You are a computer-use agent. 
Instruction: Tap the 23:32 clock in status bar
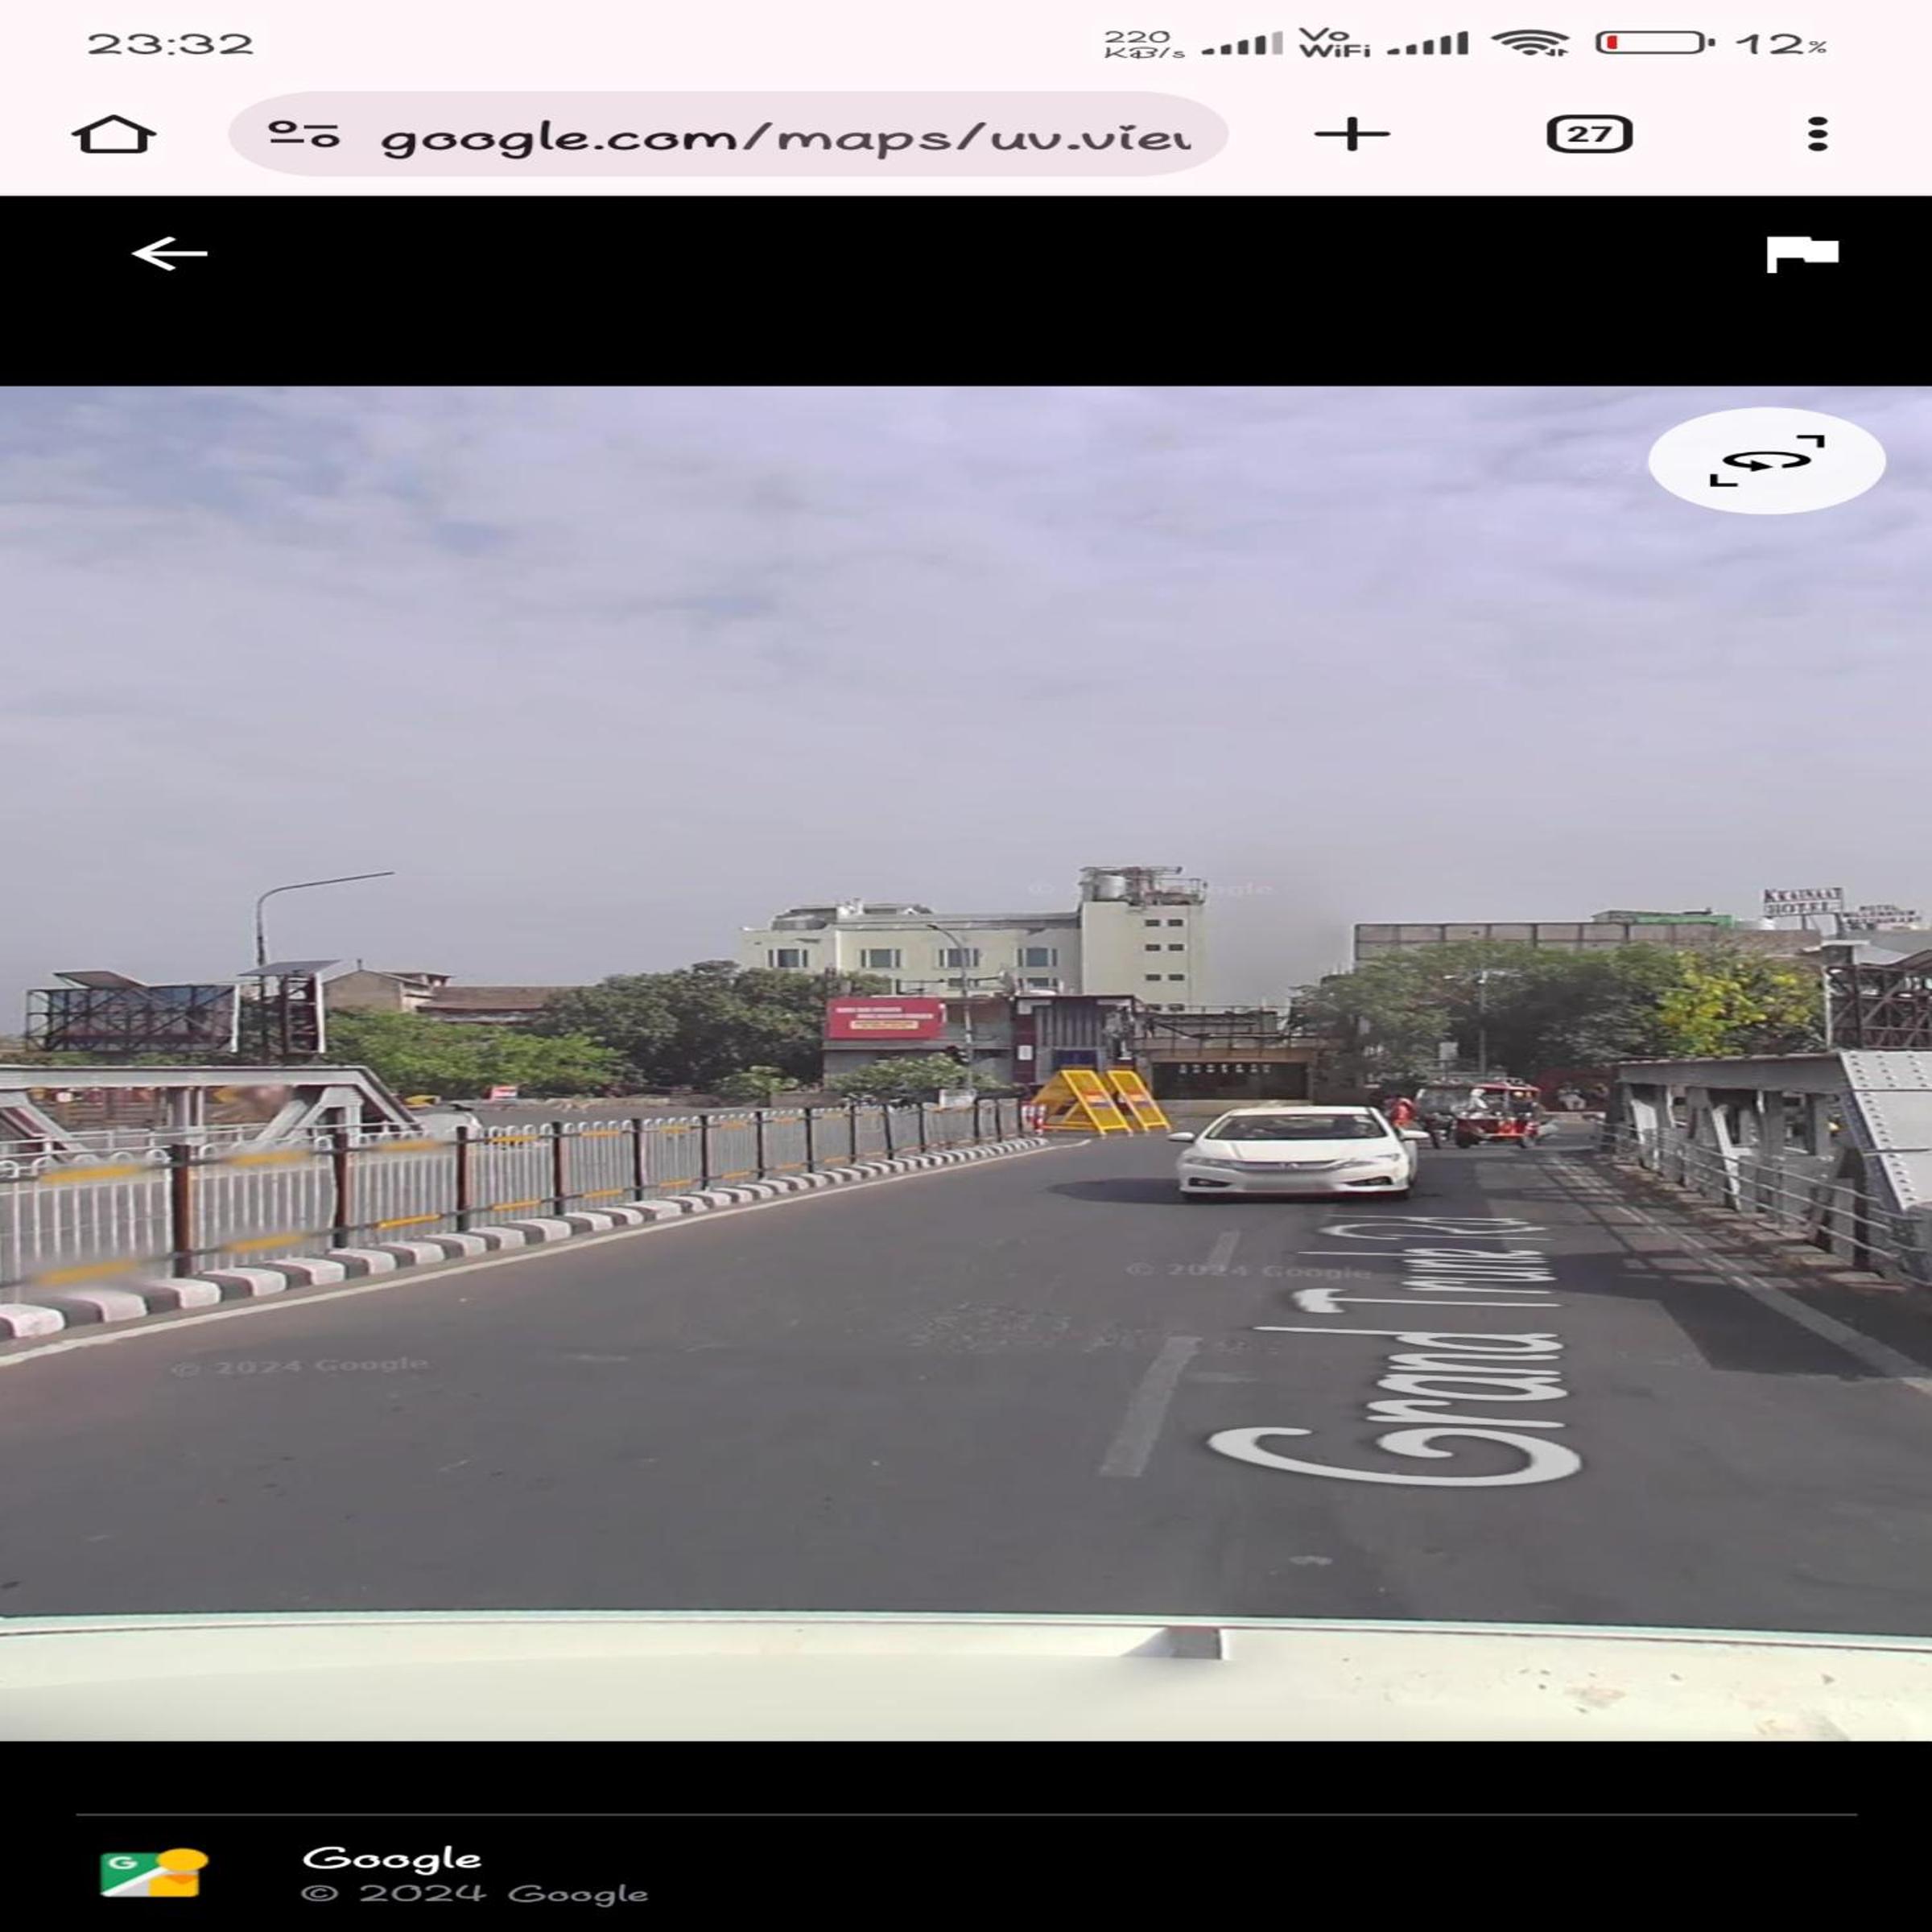click(170, 44)
